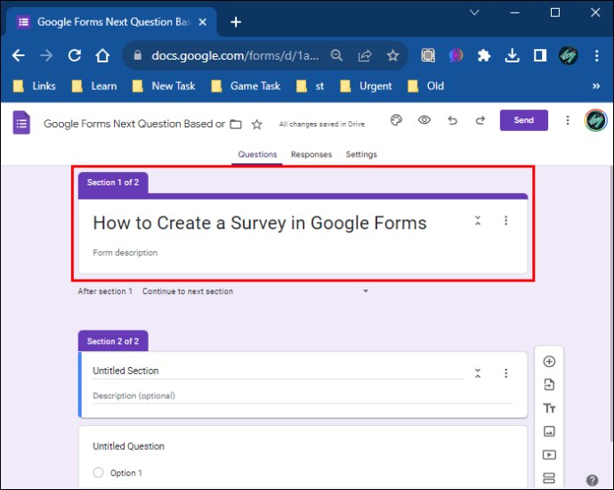This screenshot has width=614, height=490.
Task: Open Chrome three-dot menu
Action: point(596,55)
